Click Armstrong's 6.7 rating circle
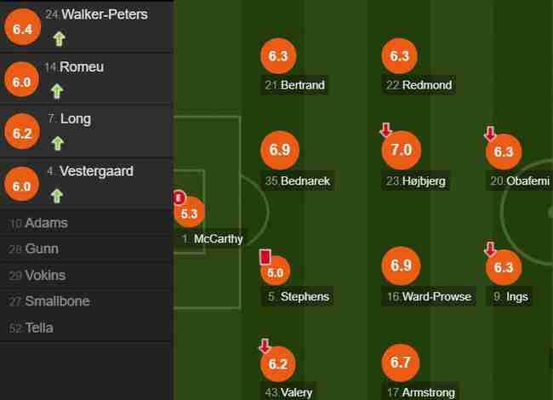This screenshot has height=400, width=553. (401, 363)
